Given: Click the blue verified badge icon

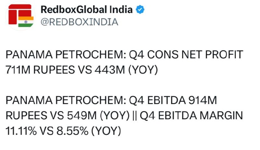Looking at the screenshot, I should (140, 9).
